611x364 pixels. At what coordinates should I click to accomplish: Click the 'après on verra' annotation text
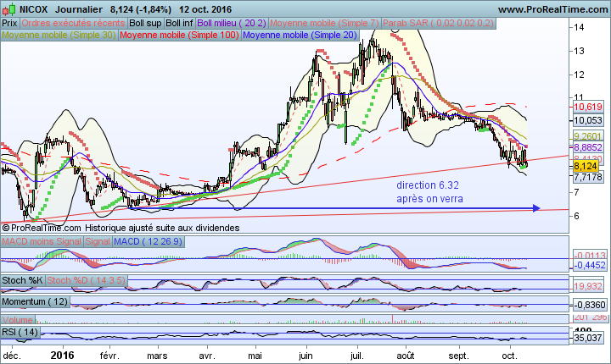[x=429, y=199]
